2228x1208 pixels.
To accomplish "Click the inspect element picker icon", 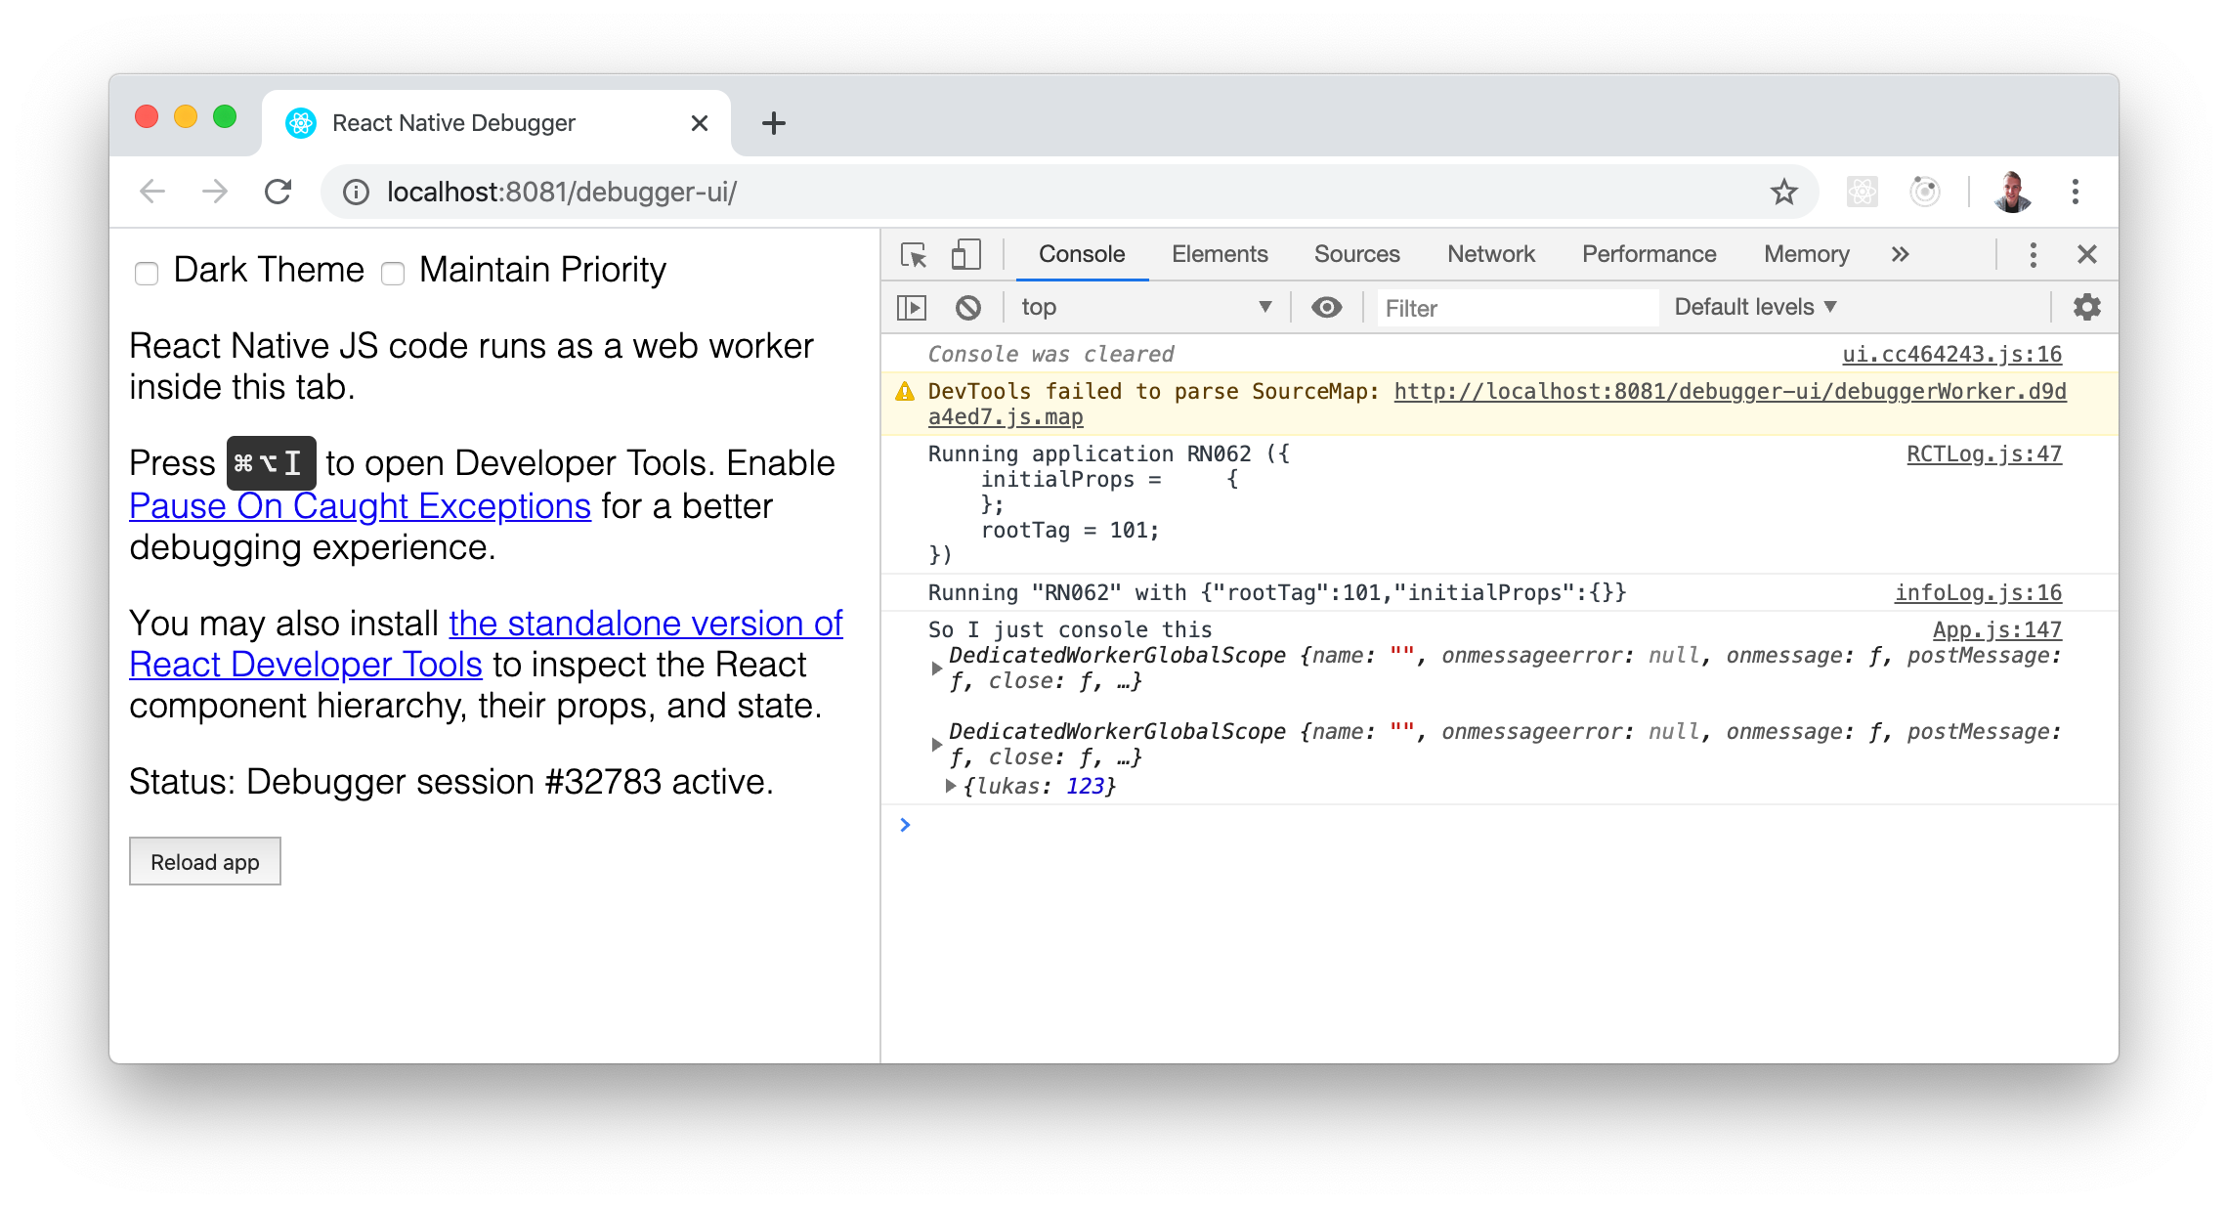I will click(914, 255).
